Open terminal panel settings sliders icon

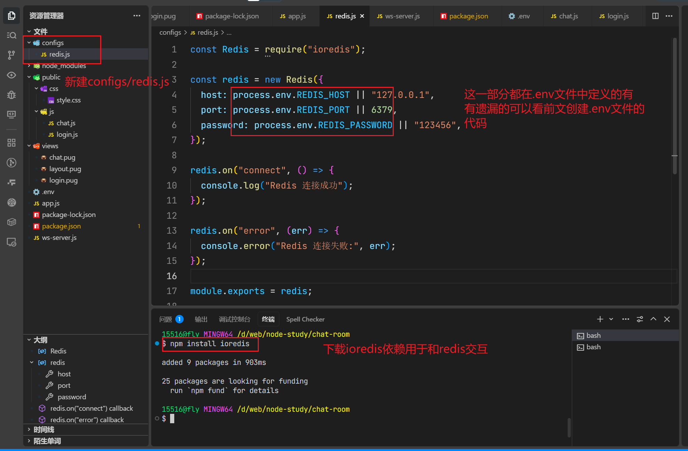click(640, 319)
